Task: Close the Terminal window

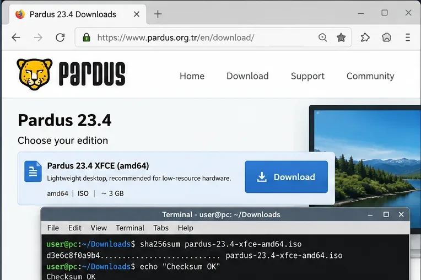Action: (401, 214)
